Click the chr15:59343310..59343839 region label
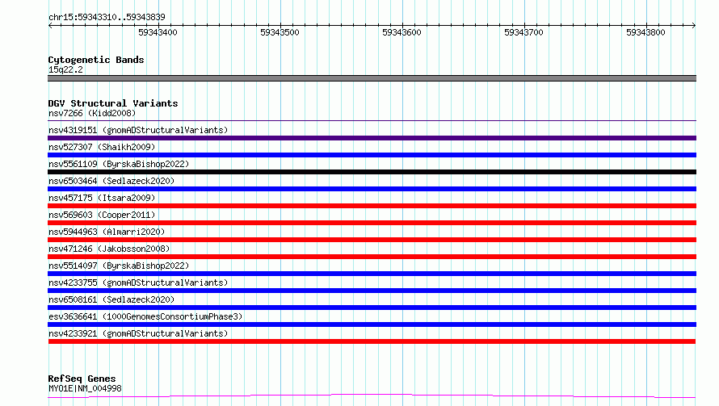The image size is (719, 406). tap(107, 17)
